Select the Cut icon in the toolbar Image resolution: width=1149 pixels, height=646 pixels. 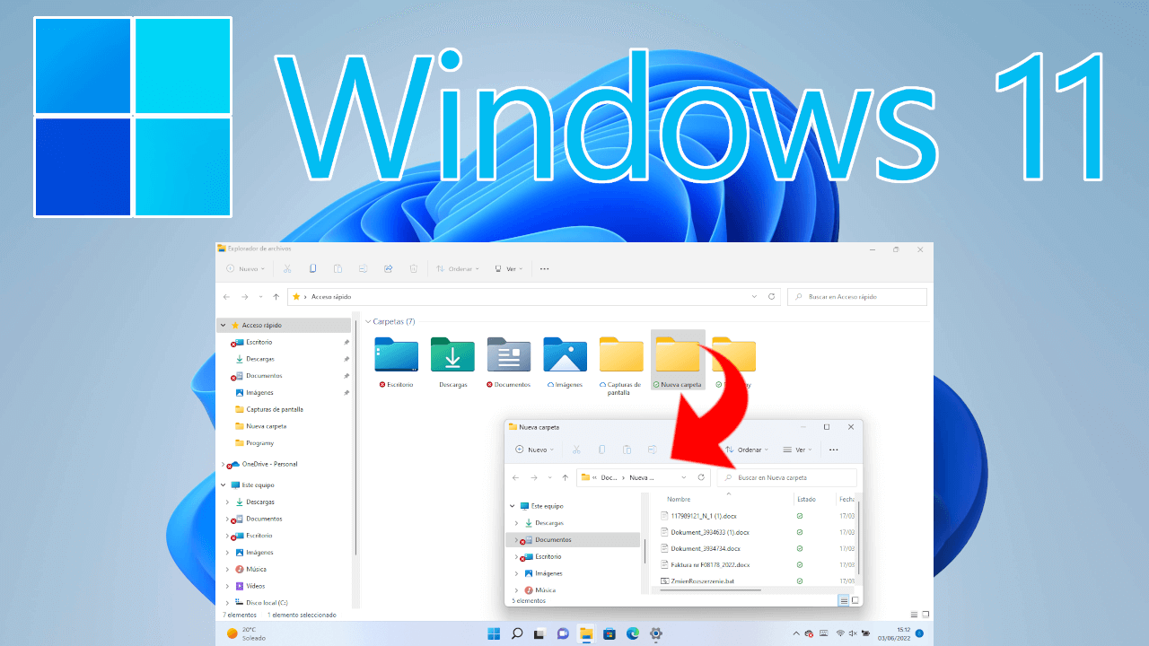(286, 268)
